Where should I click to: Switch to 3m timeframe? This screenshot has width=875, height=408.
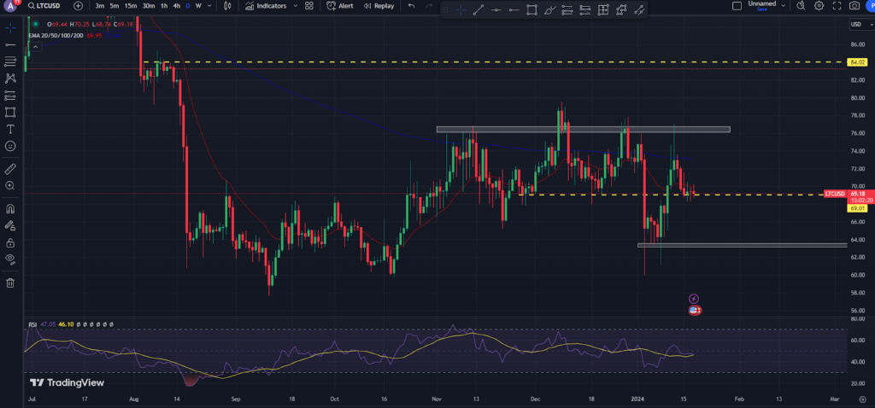pos(100,6)
